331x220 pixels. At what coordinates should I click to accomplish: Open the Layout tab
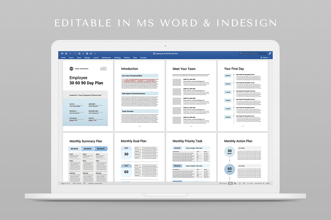click(96, 57)
